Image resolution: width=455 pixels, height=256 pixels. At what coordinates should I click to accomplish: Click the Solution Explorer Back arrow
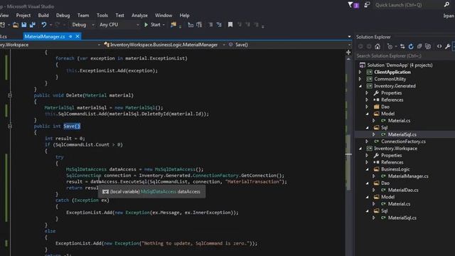[360, 46]
